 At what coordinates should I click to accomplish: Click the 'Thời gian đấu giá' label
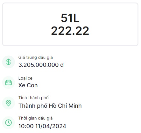35,118
